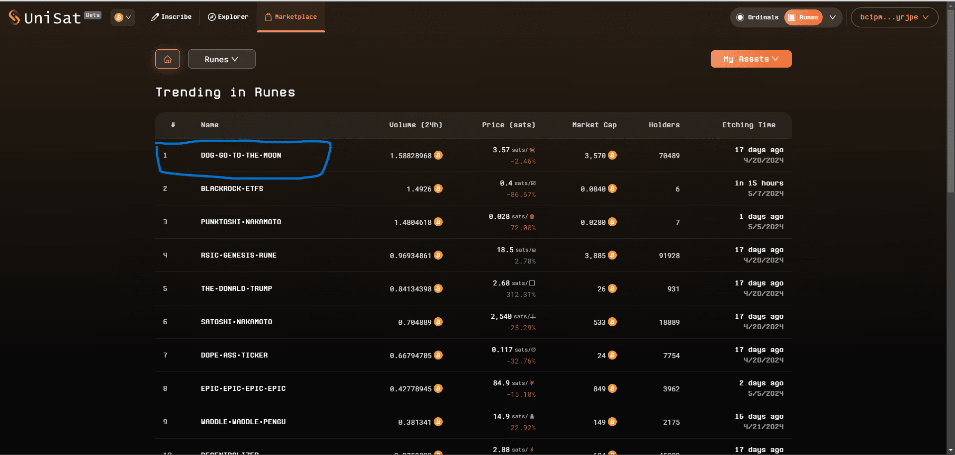The width and height of the screenshot is (955, 455).
Task: Open THE•DONALD•TRUMP rune
Action: [236, 288]
